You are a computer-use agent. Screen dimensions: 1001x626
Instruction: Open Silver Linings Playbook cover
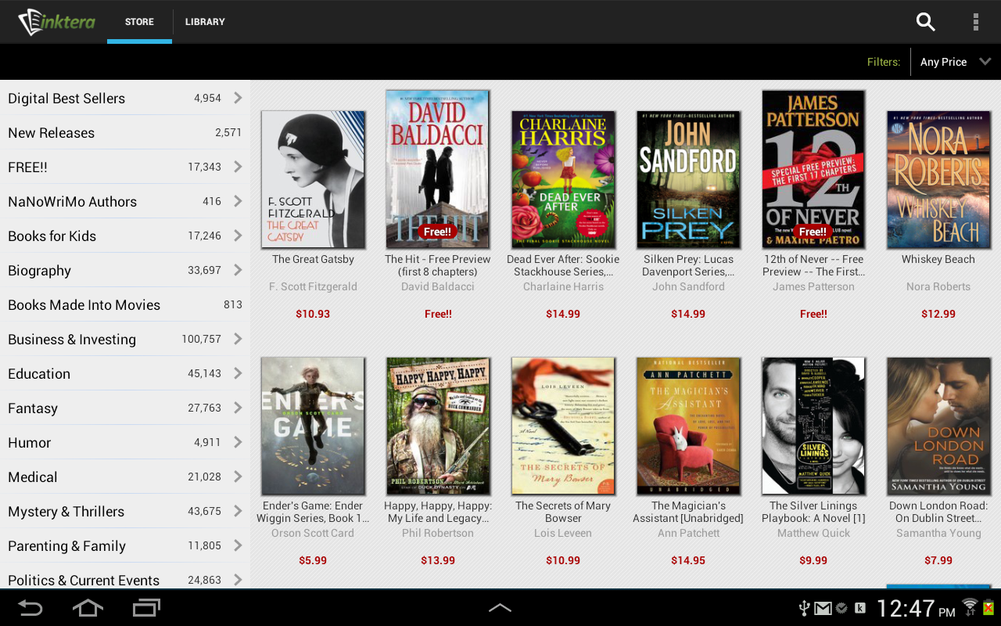pyautogui.click(x=813, y=426)
